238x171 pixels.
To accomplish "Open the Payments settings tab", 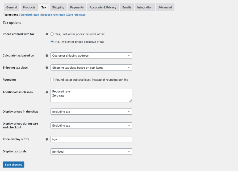I will tap(77, 7).
